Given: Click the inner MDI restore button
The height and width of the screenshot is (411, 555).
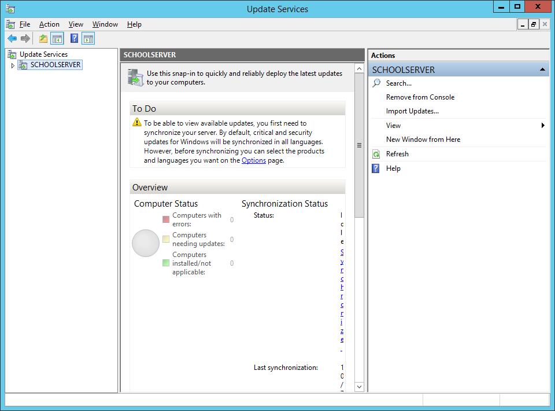Looking at the screenshot, I should point(534,24).
